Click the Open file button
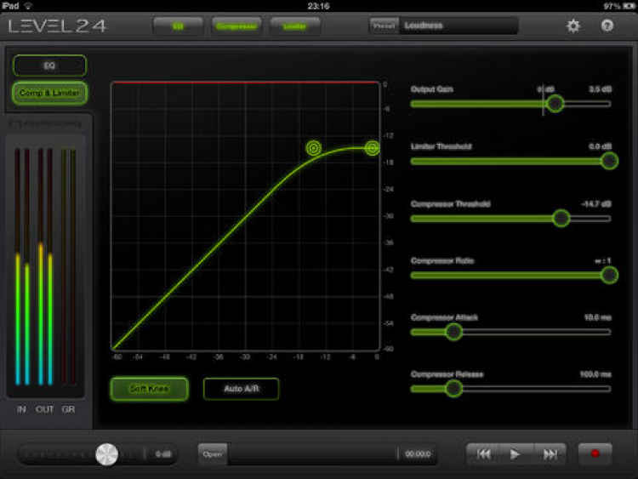Viewport: 638px width, 479px height. (x=213, y=453)
